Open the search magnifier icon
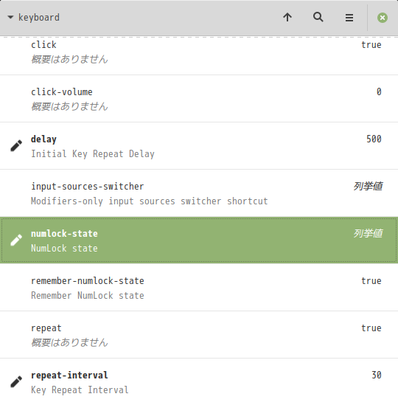The width and height of the screenshot is (398, 405). (x=318, y=18)
